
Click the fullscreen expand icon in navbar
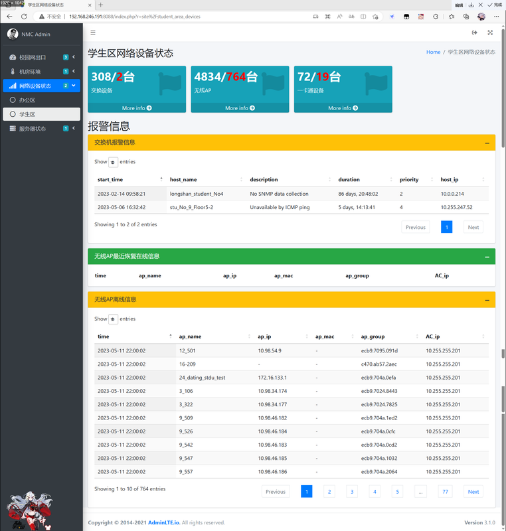click(x=490, y=33)
